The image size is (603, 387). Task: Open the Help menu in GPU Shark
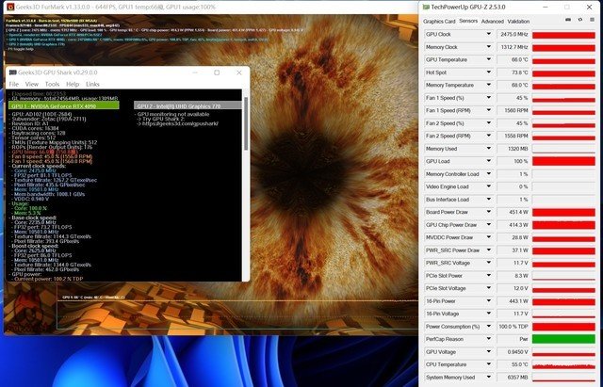click(x=73, y=84)
